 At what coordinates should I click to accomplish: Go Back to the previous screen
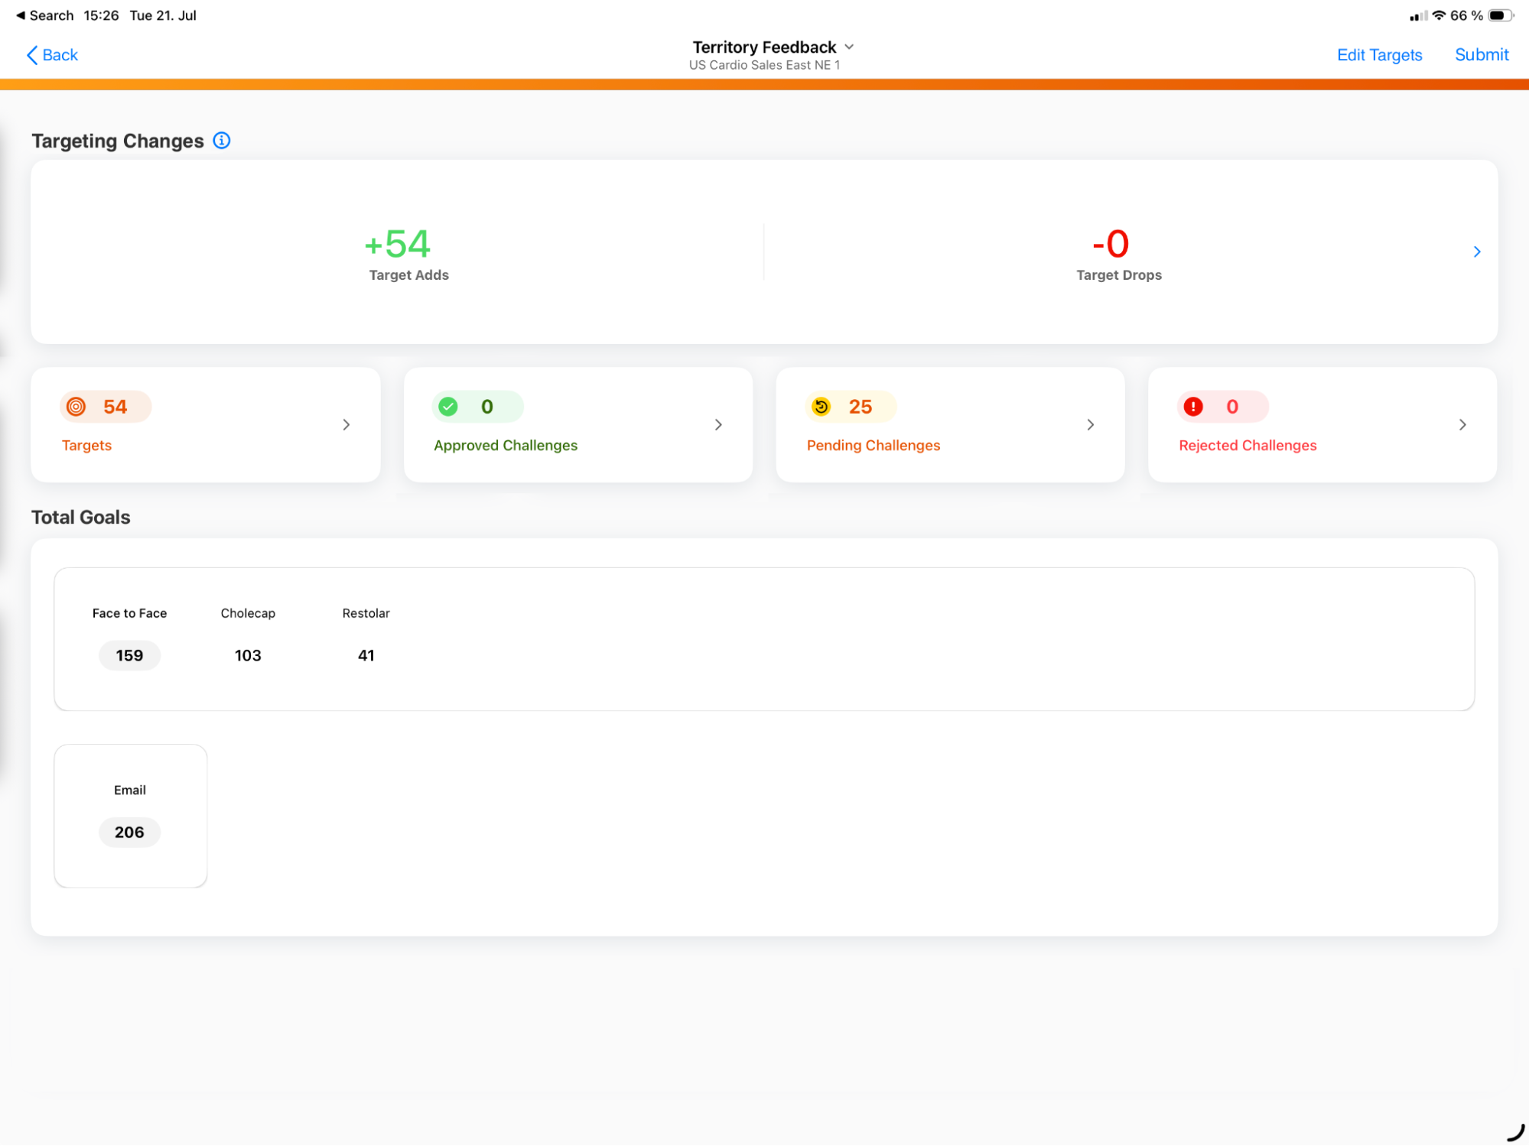pos(52,55)
